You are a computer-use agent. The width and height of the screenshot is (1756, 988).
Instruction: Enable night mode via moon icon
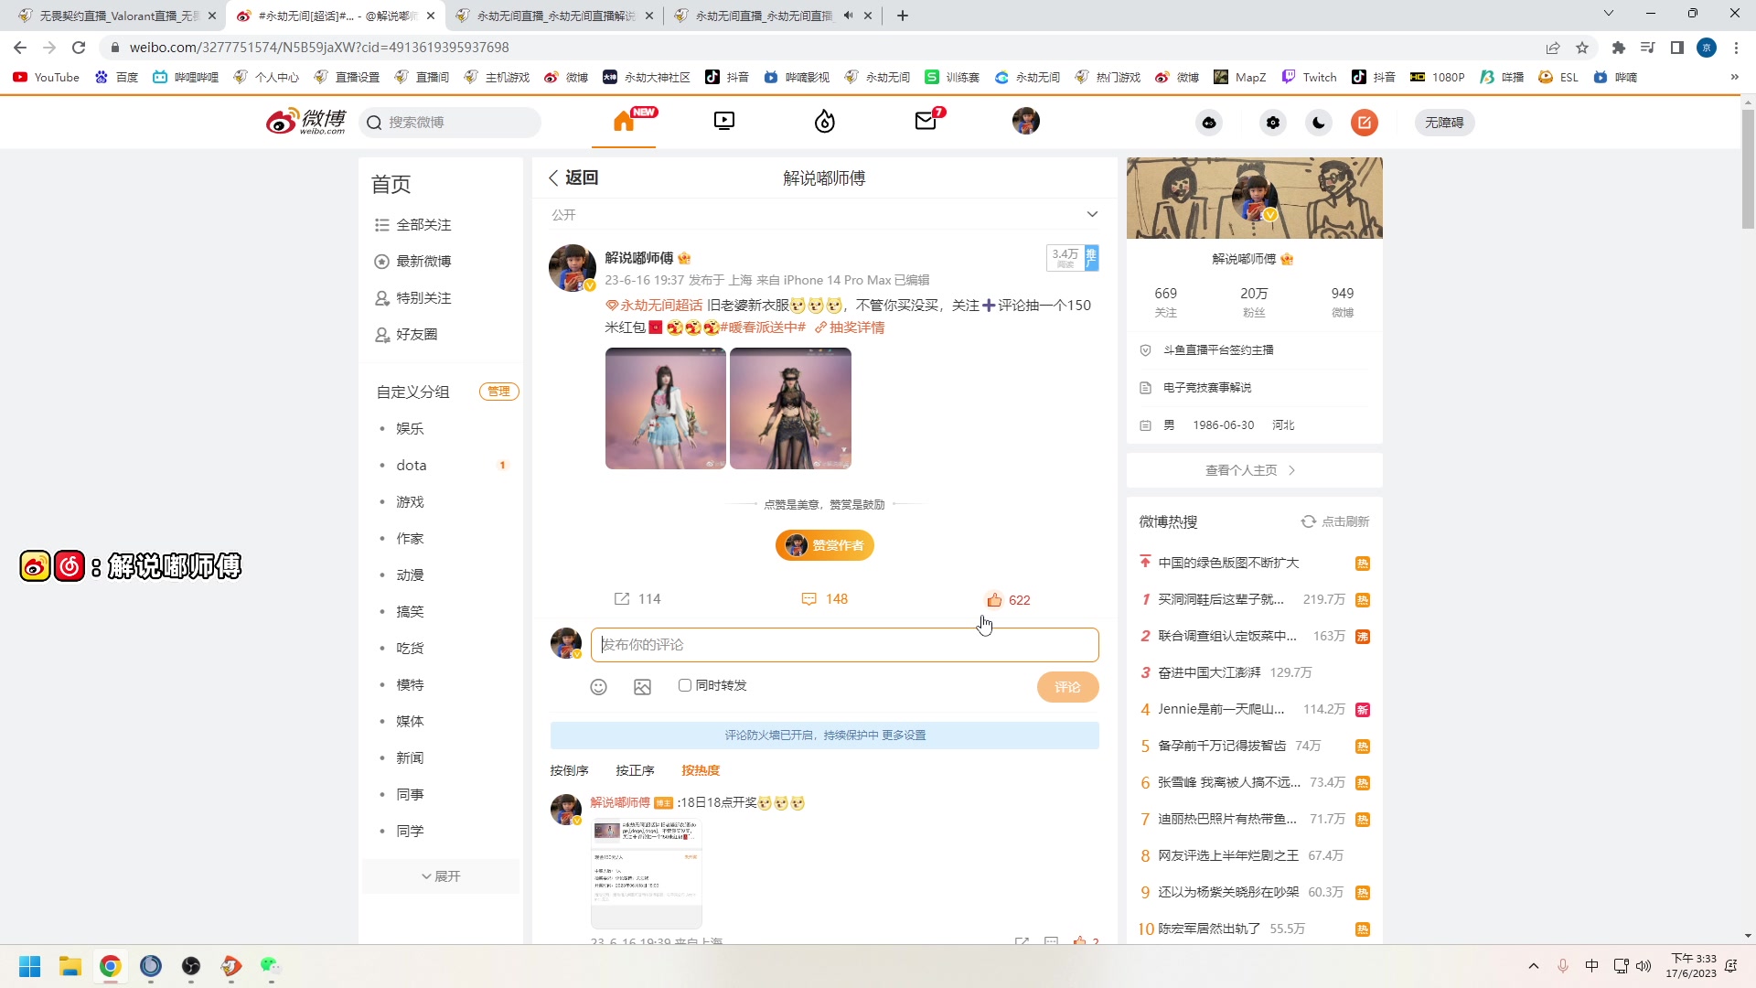point(1318,122)
